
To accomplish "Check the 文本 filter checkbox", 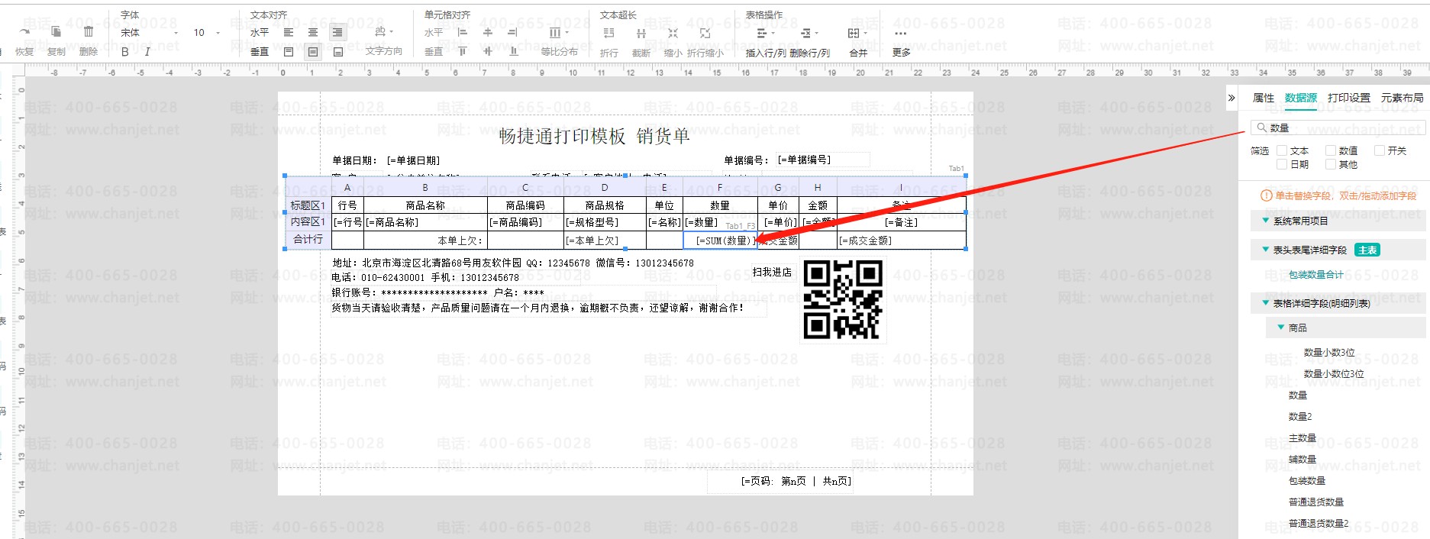I will 1282,150.
